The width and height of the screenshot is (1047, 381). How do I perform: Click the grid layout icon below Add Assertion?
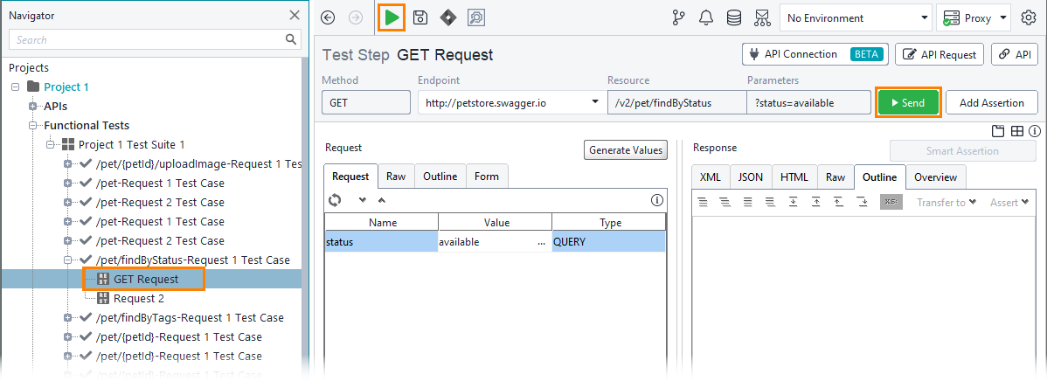[1017, 131]
